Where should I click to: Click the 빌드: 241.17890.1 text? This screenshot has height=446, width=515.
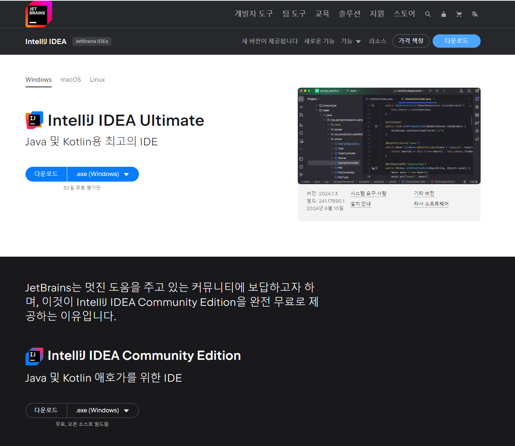pyautogui.click(x=325, y=201)
